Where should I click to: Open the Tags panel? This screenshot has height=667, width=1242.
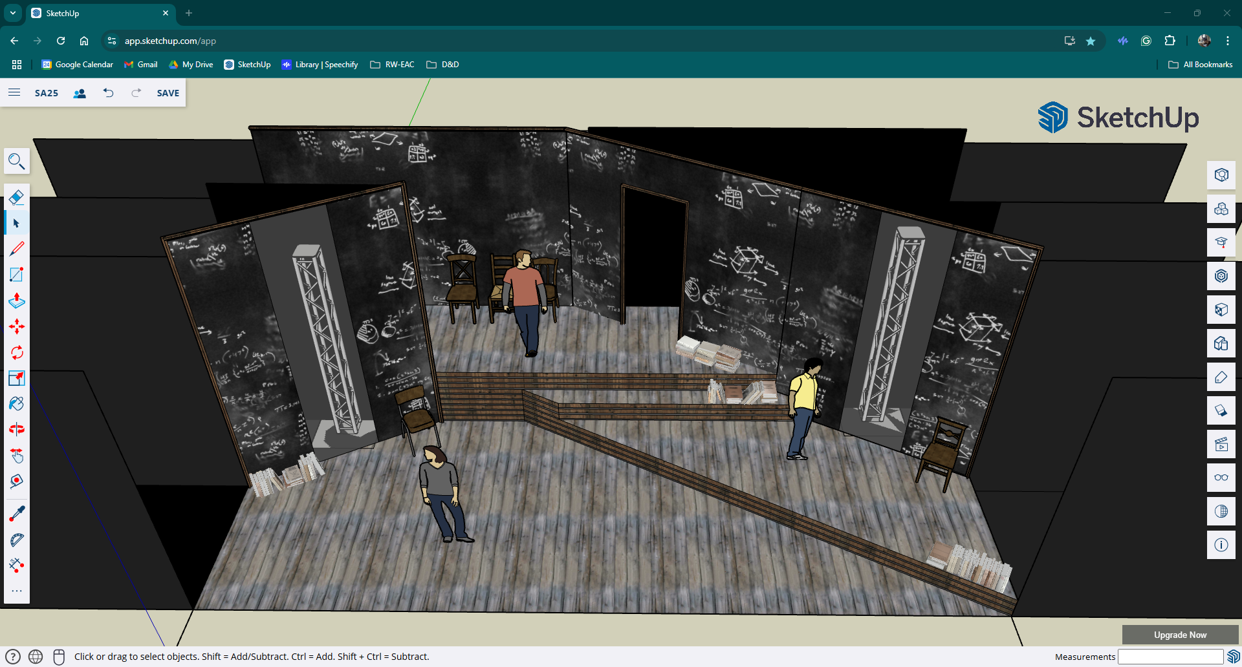1221,377
